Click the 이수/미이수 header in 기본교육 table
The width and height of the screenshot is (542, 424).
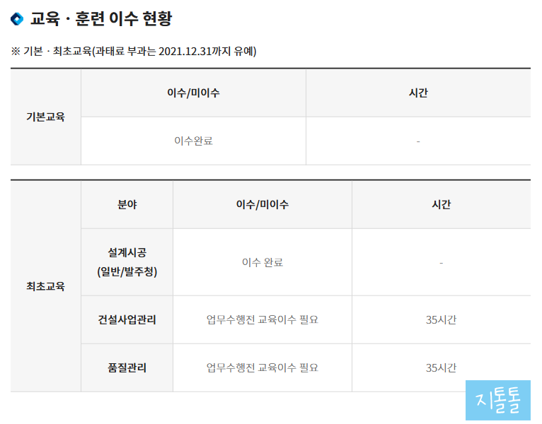click(193, 93)
